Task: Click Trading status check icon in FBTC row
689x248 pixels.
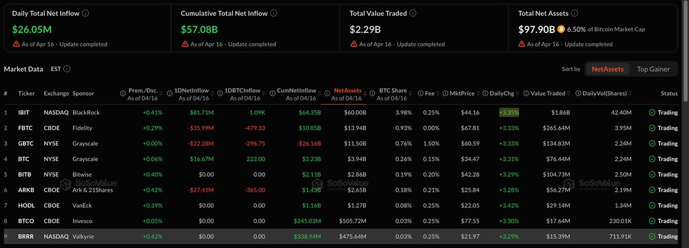Action: (x=652, y=128)
